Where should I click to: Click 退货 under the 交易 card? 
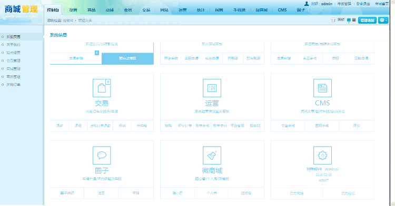(78, 126)
